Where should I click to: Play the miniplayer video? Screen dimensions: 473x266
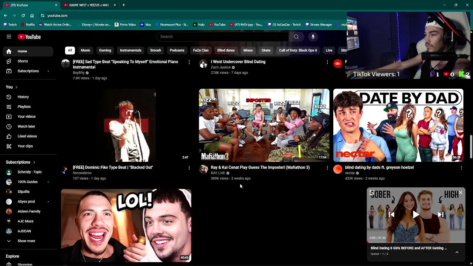coord(416,214)
